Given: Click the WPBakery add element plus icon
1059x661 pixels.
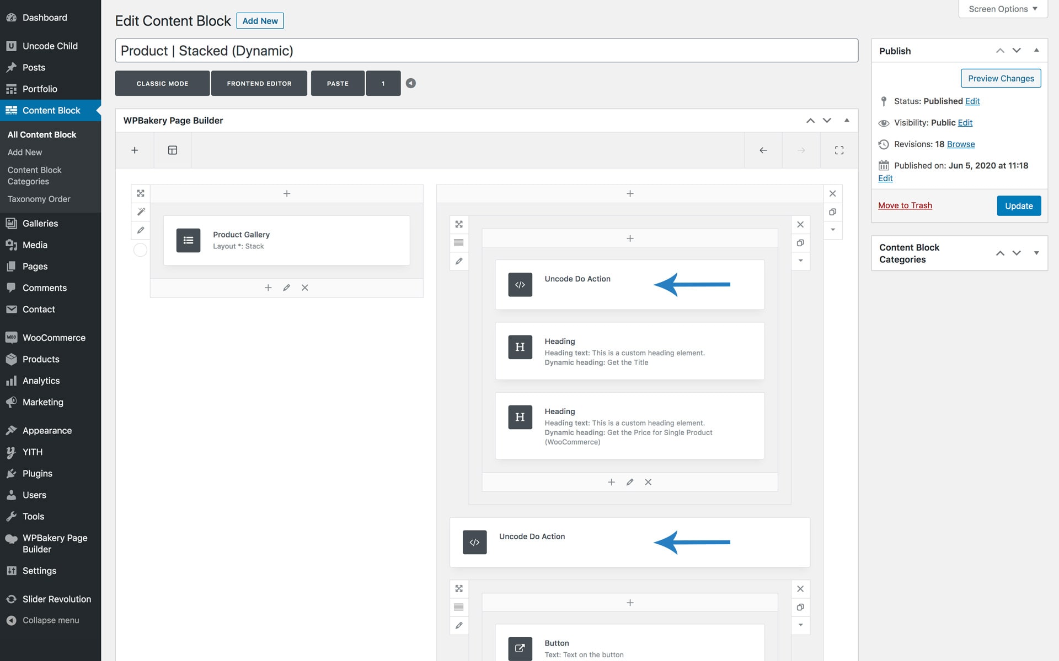Looking at the screenshot, I should pos(135,150).
